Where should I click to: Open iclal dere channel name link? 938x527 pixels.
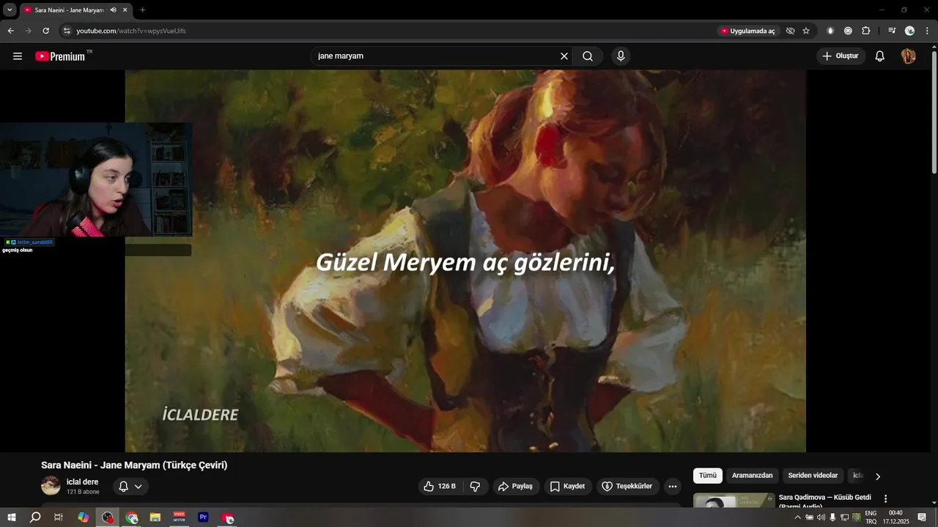pyautogui.click(x=82, y=482)
